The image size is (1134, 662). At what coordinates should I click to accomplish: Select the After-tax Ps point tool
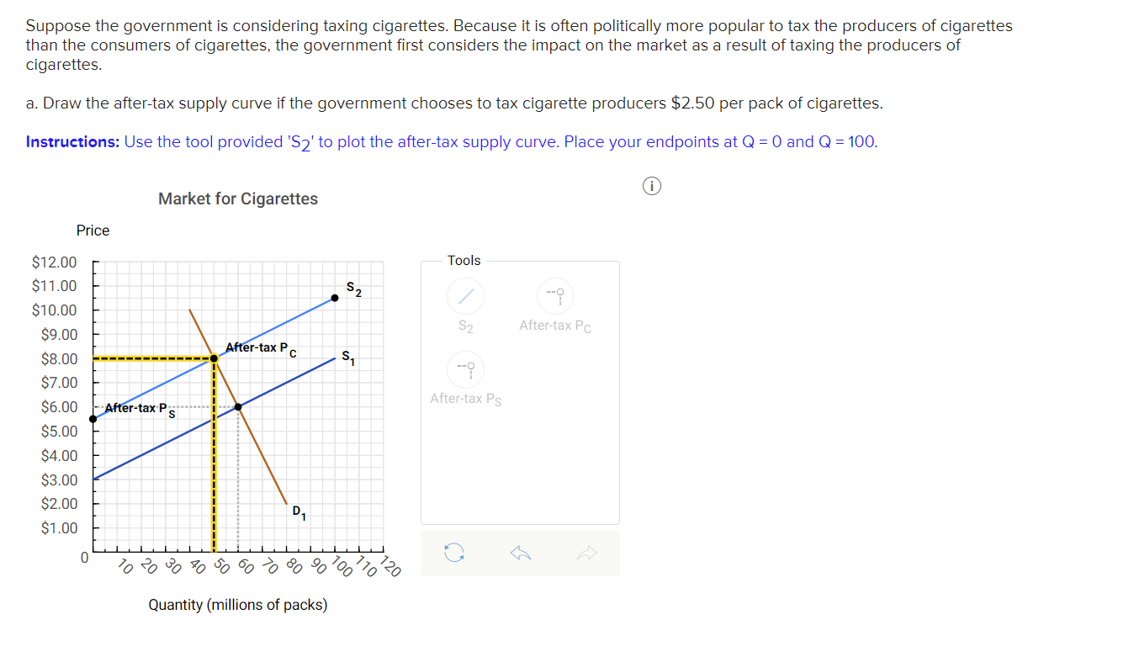465,370
